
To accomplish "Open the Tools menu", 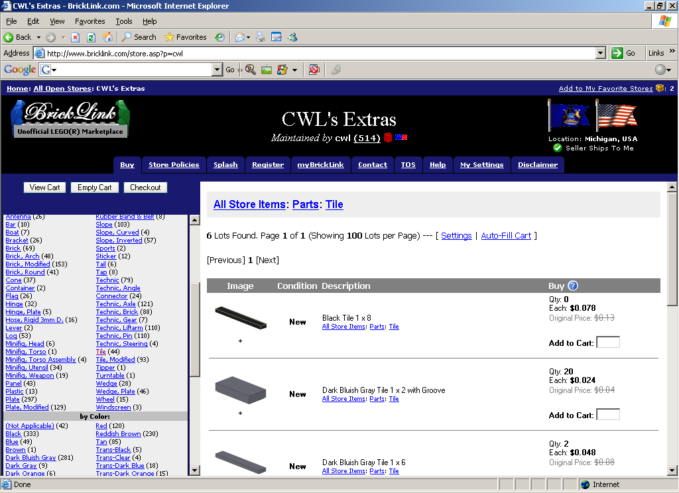I will pyautogui.click(x=123, y=21).
